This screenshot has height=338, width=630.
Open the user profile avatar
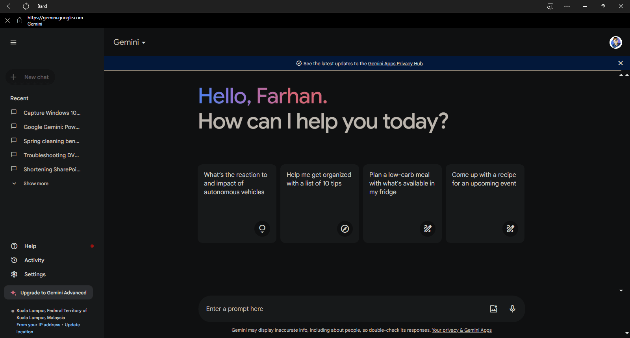pos(615,42)
